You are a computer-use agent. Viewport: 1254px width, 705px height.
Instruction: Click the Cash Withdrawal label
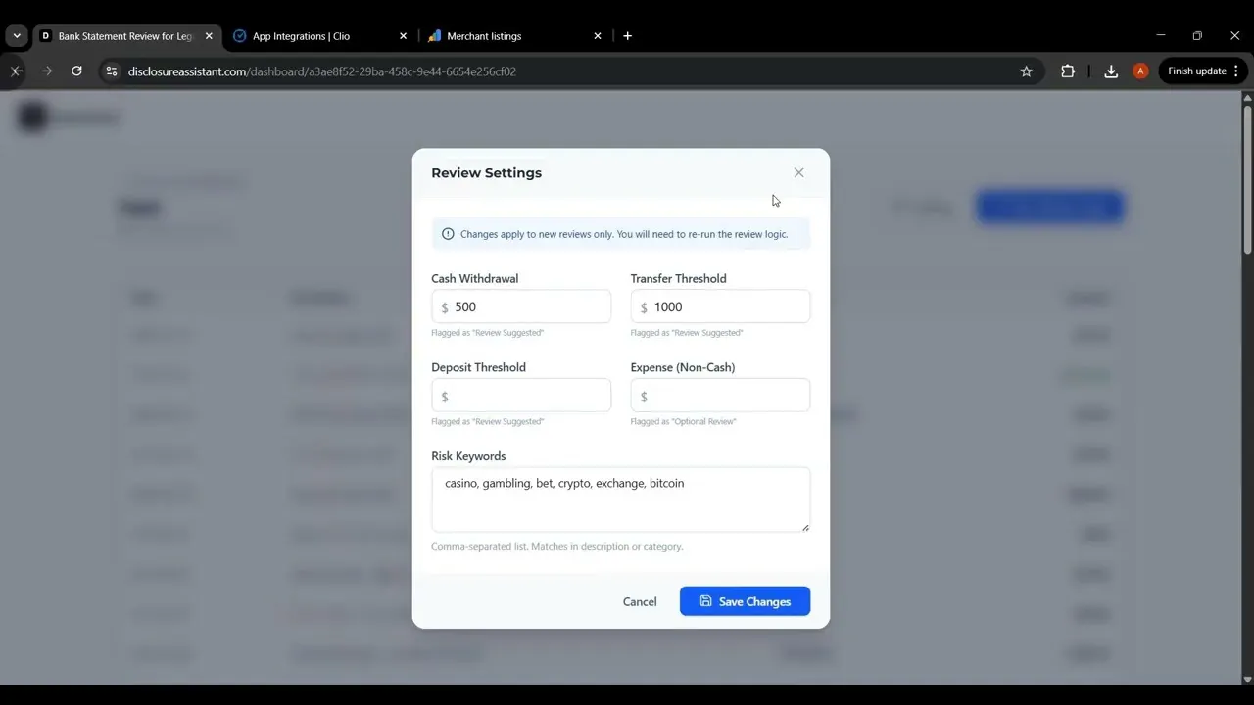[474, 278]
